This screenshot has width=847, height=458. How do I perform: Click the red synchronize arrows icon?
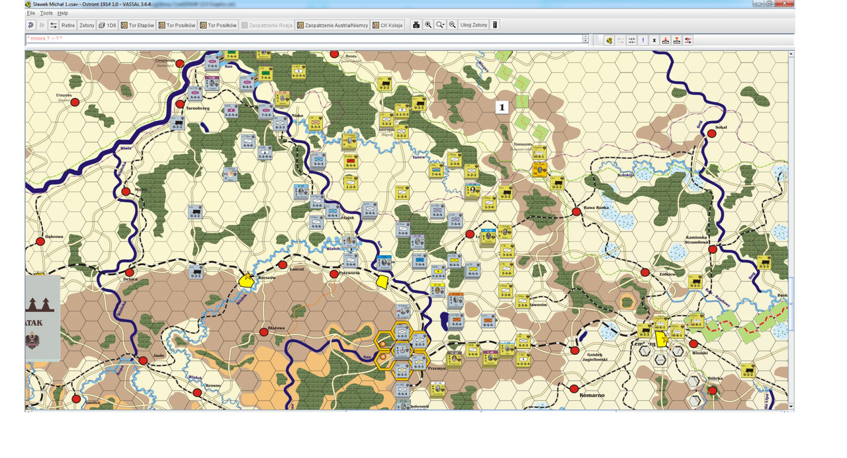(688, 40)
